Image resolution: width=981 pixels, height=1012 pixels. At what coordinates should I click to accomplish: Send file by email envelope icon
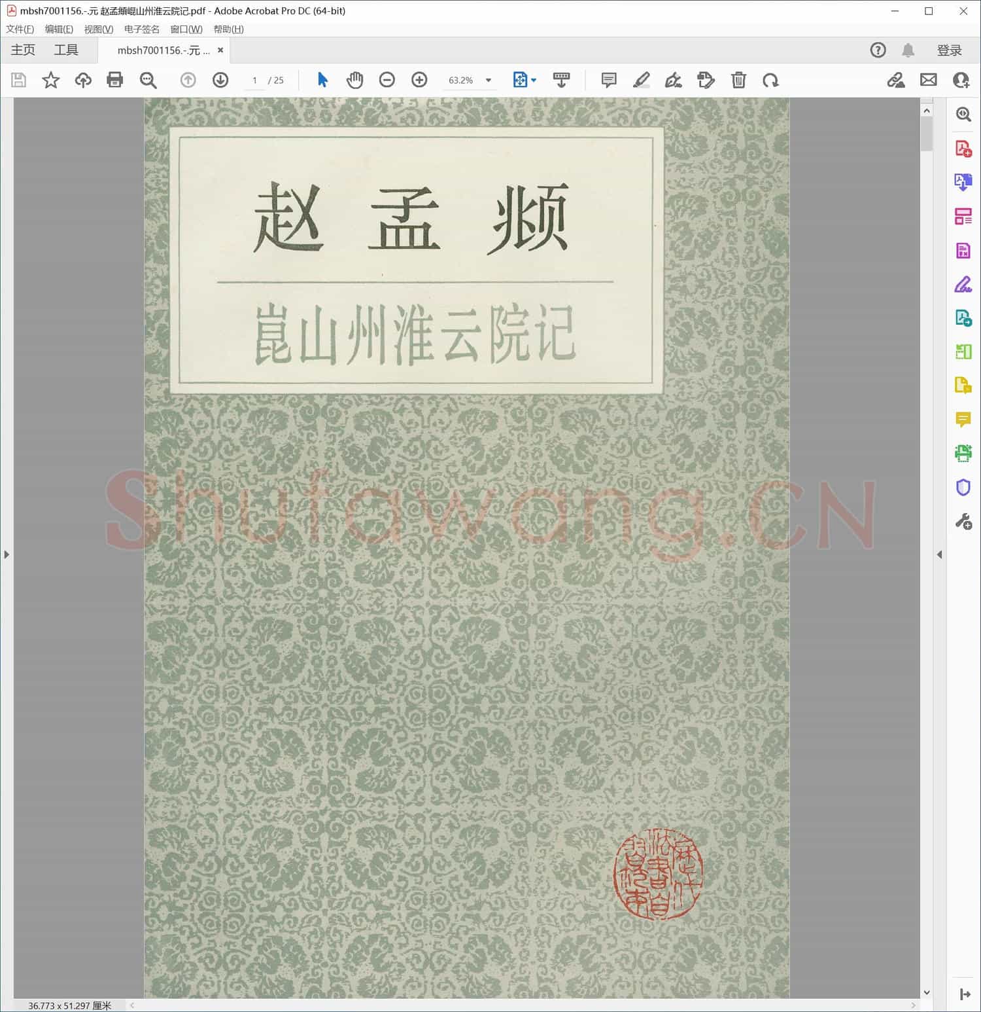[x=928, y=80]
